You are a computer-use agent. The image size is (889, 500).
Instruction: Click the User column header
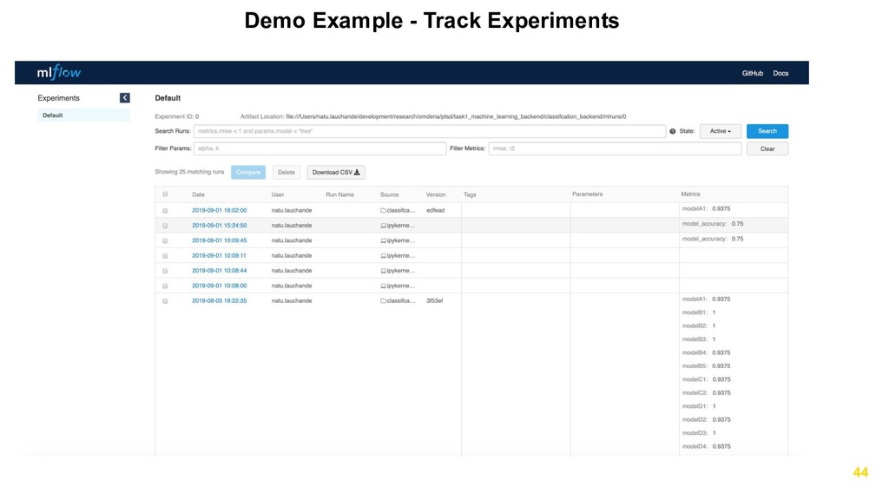[278, 195]
